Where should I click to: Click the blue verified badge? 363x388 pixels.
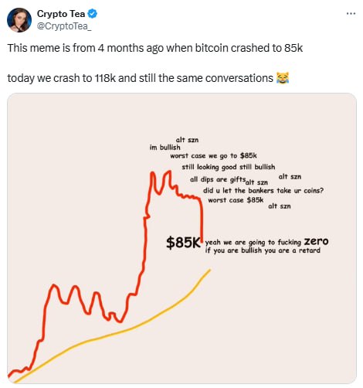tap(93, 14)
